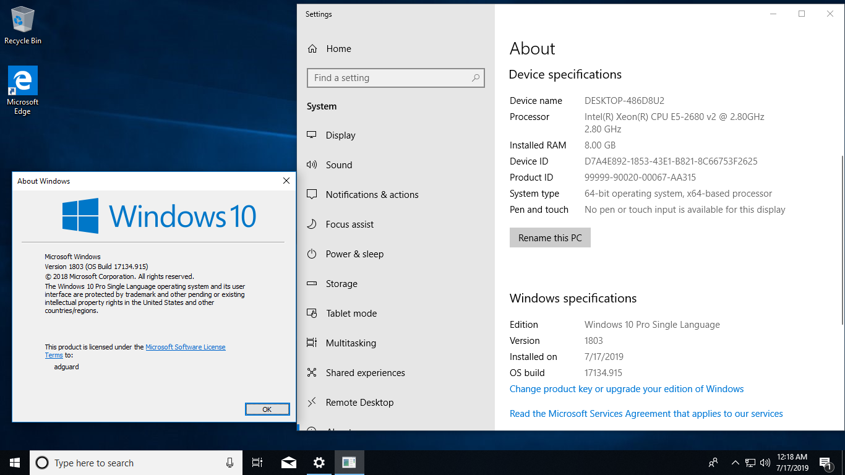Open Microsoft Software License Terms link
This screenshot has height=475, width=845.
pos(185,347)
